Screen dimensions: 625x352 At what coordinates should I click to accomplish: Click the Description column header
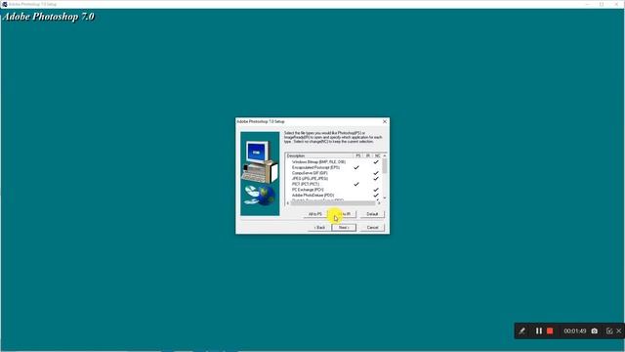pyautogui.click(x=319, y=155)
